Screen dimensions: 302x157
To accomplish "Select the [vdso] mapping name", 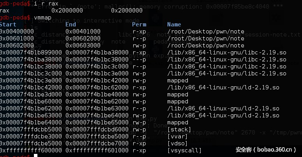I will coord(177,143).
